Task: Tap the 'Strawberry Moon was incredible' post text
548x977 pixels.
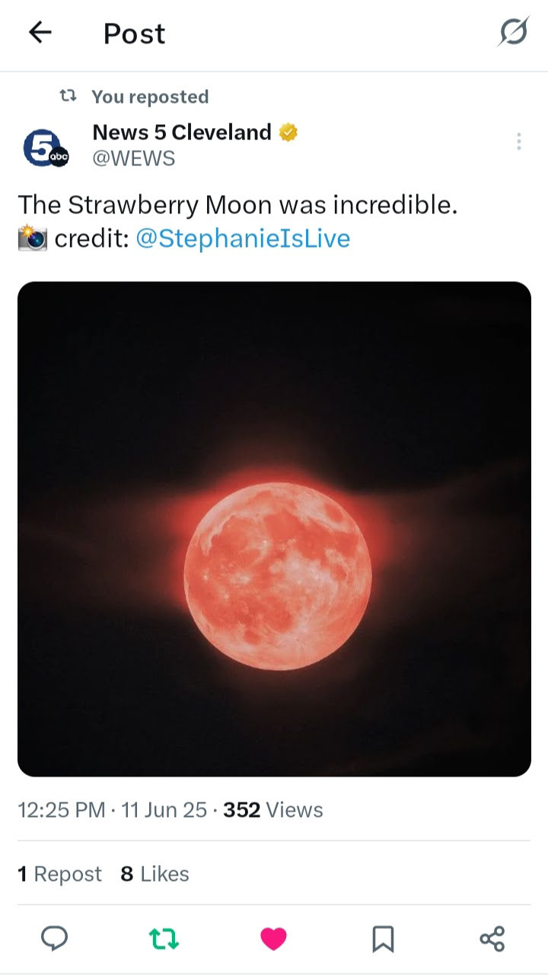Action: (x=237, y=205)
